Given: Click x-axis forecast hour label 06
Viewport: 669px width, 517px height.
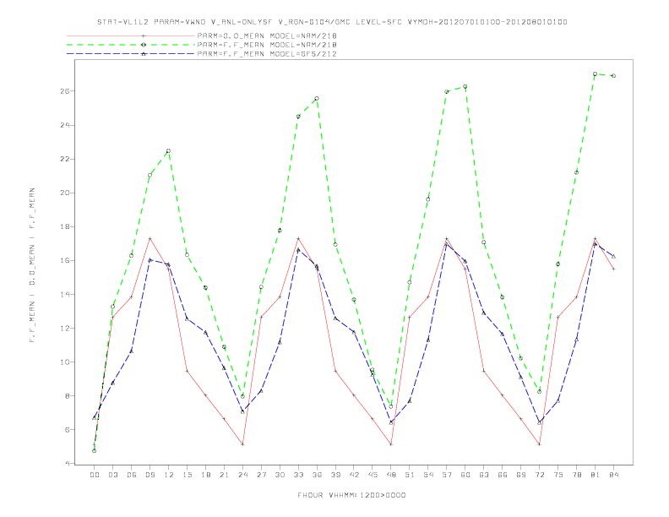Looking at the screenshot, I should (132, 475).
